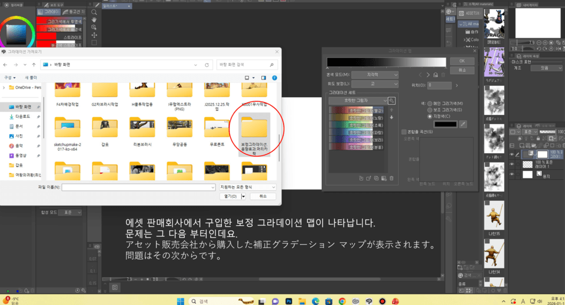Zoom in on the Navigator panel

545,42
